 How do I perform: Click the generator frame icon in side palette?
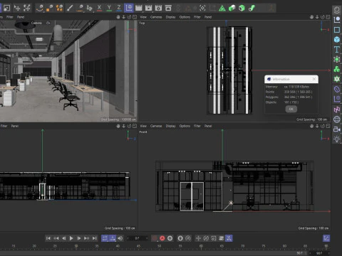[x=337, y=59]
